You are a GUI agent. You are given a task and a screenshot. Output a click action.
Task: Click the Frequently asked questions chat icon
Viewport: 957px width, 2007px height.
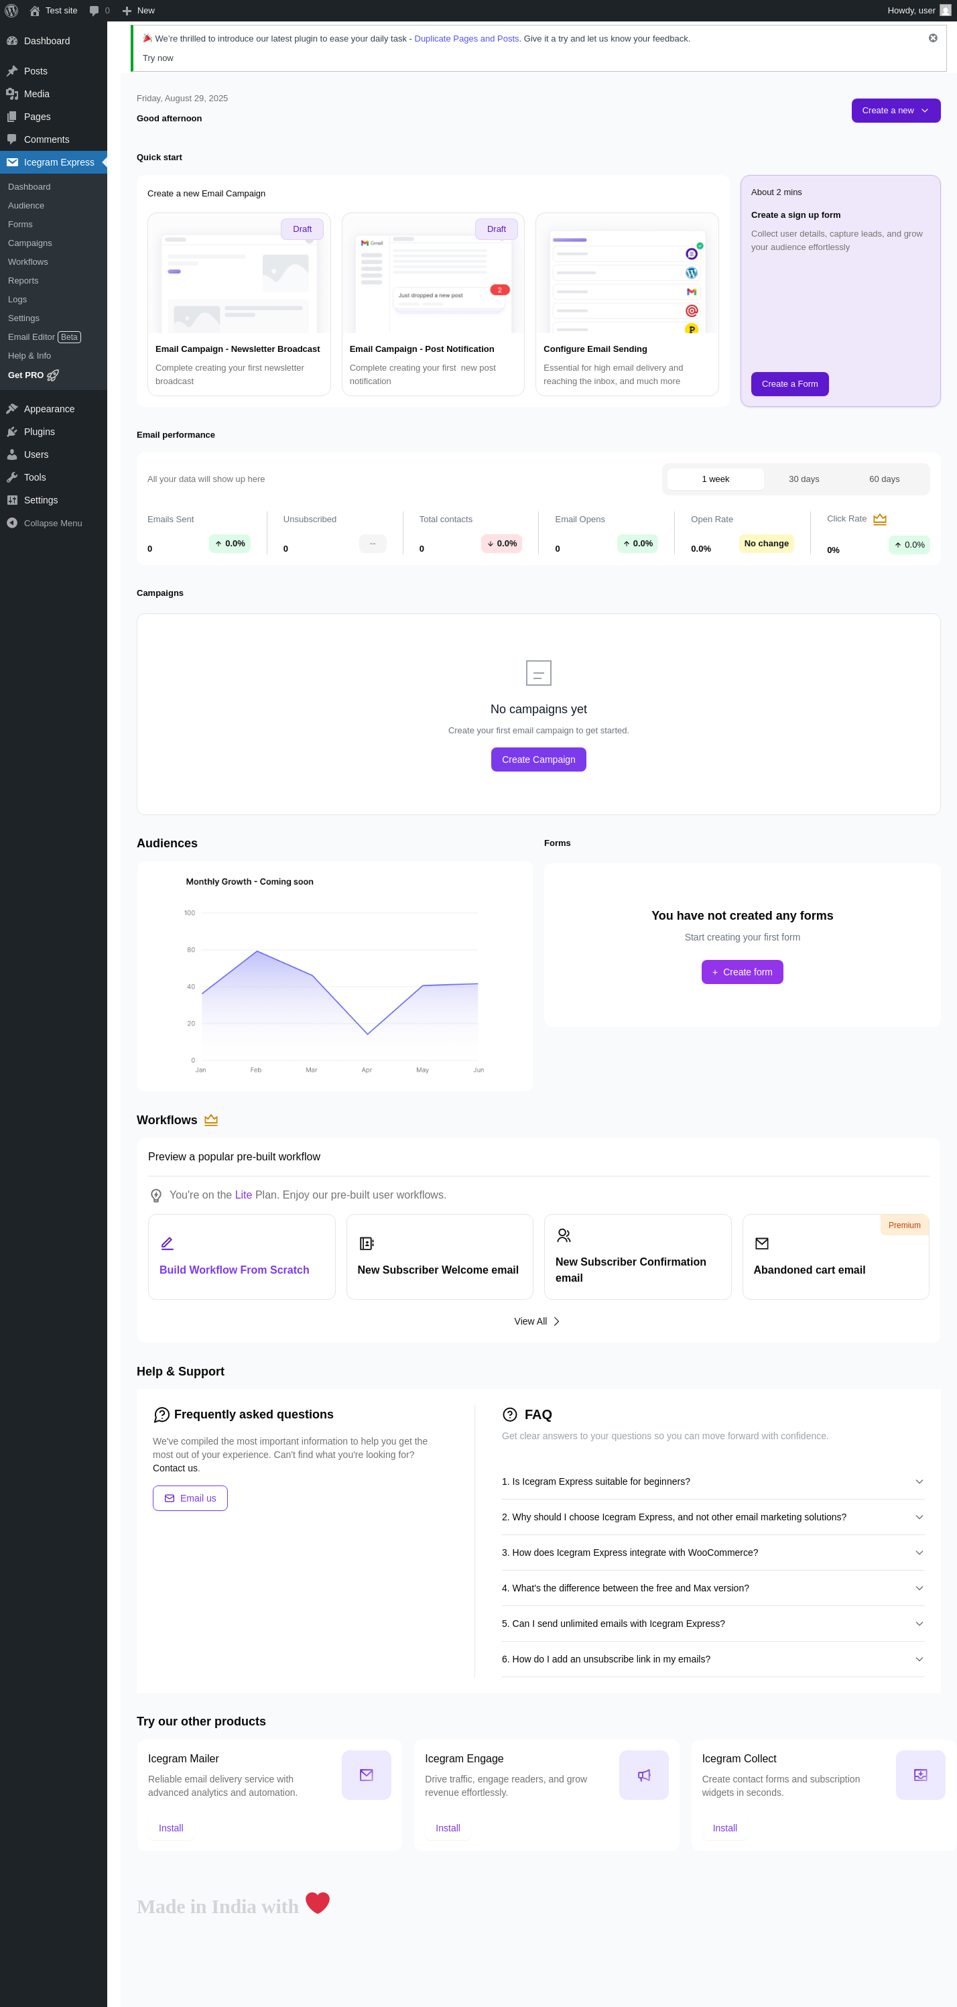tap(162, 1415)
